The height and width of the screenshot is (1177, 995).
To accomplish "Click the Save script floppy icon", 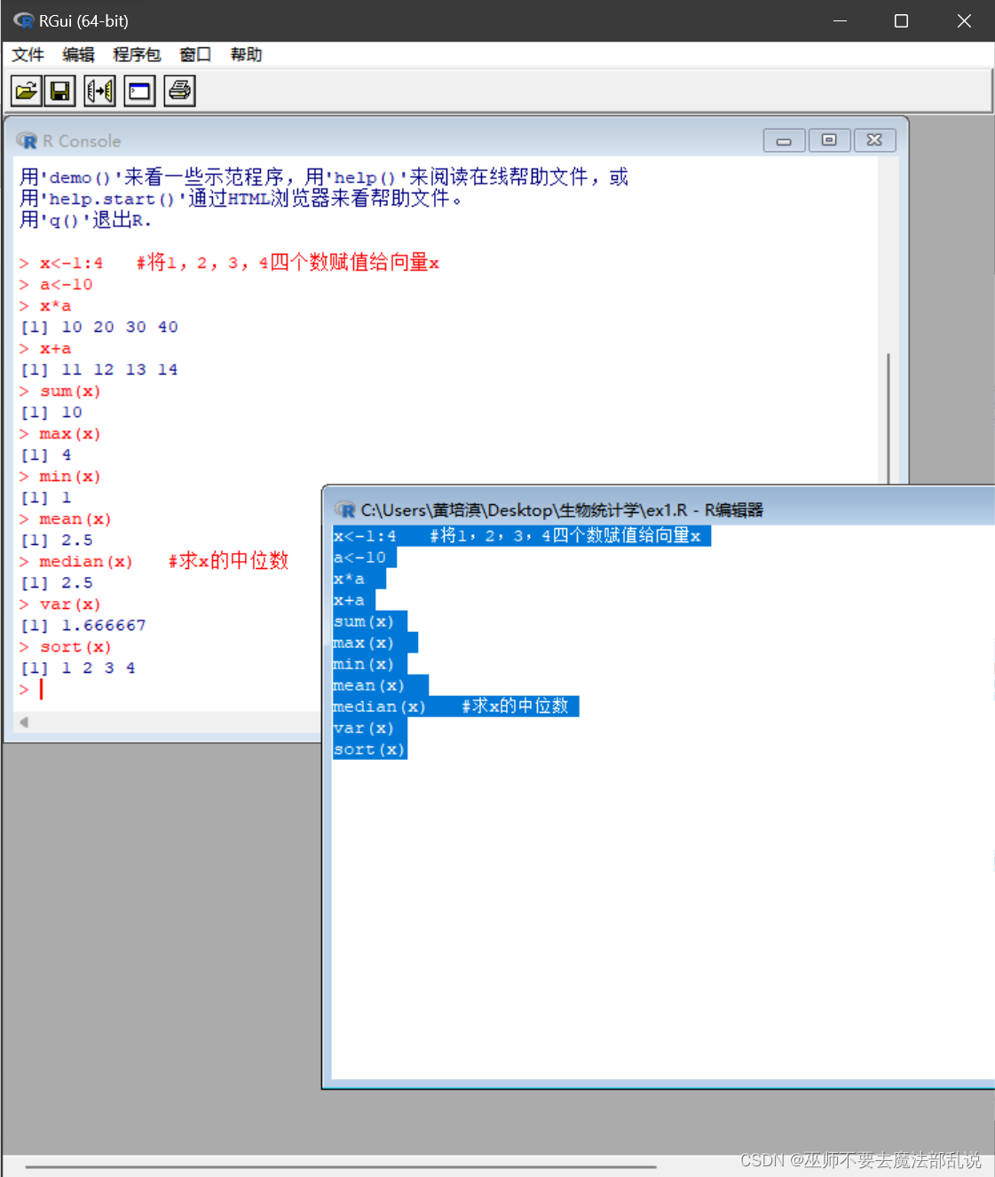I will point(60,91).
